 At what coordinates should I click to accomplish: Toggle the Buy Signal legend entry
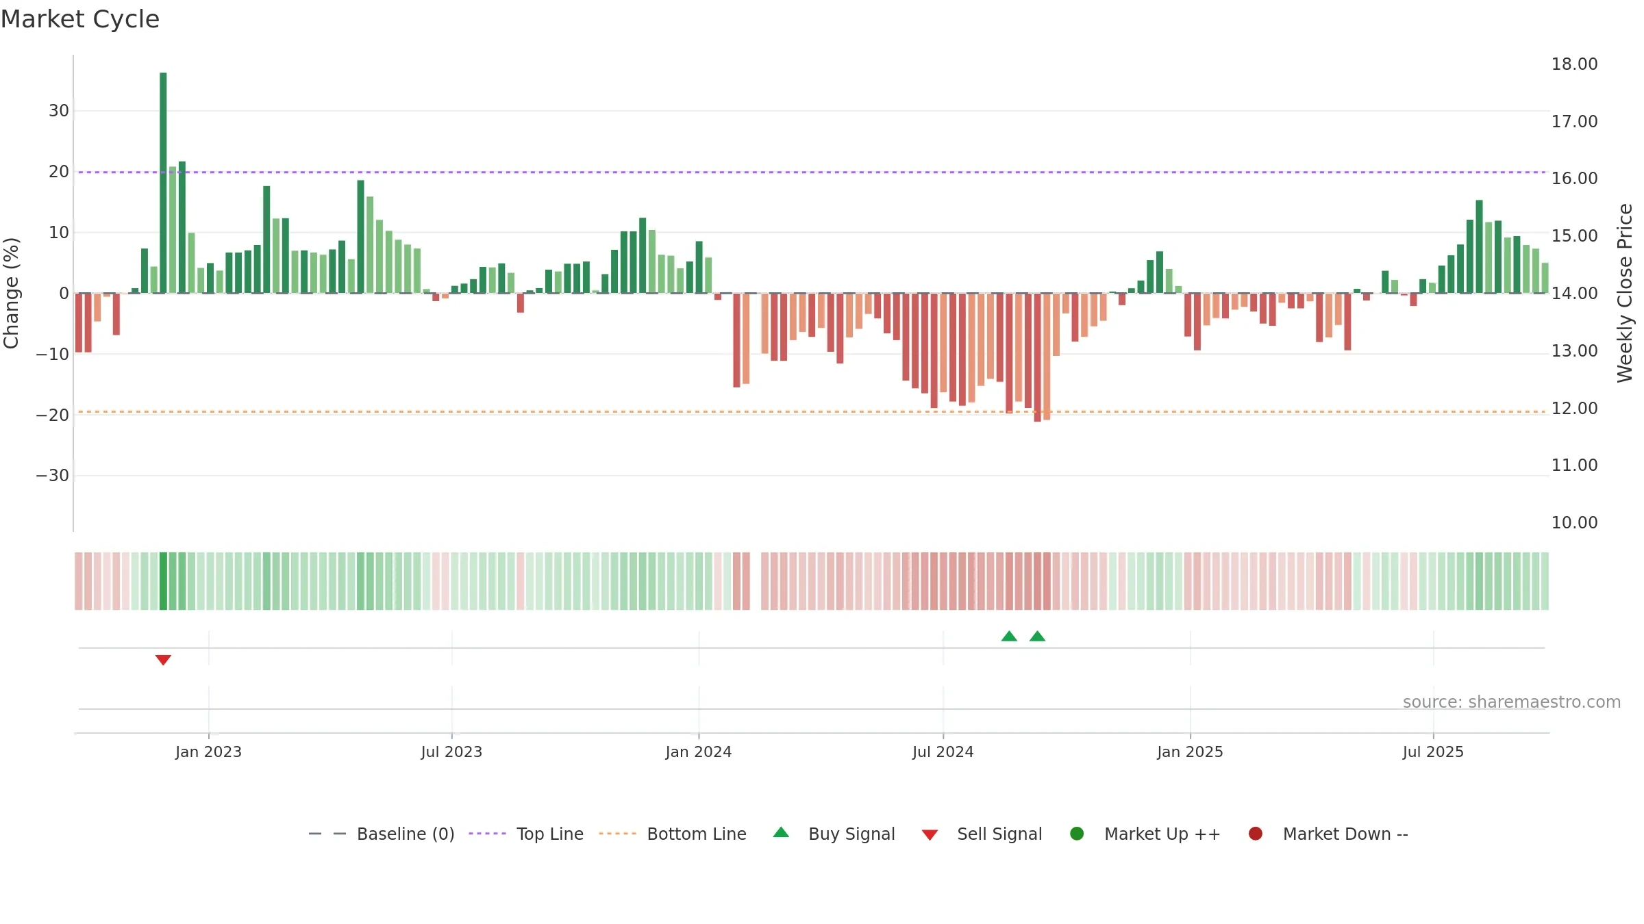[834, 834]
